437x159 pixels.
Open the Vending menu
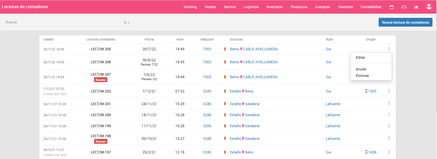(x=190, y=7)
